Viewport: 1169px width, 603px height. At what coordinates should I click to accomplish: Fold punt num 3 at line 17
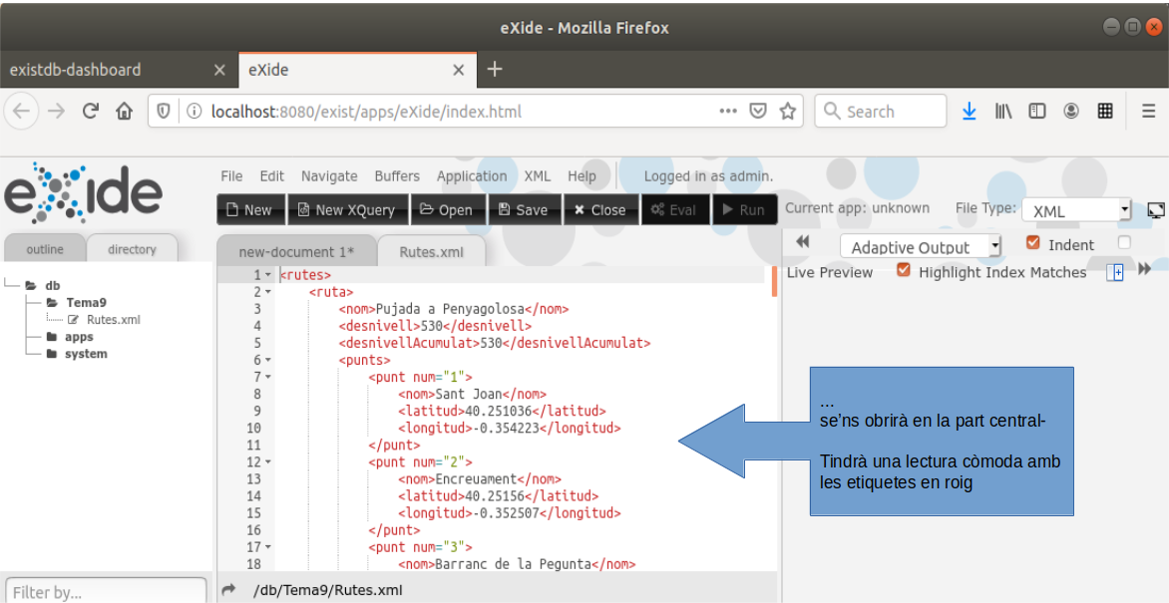pyautogui.click(x=268, y=547)
